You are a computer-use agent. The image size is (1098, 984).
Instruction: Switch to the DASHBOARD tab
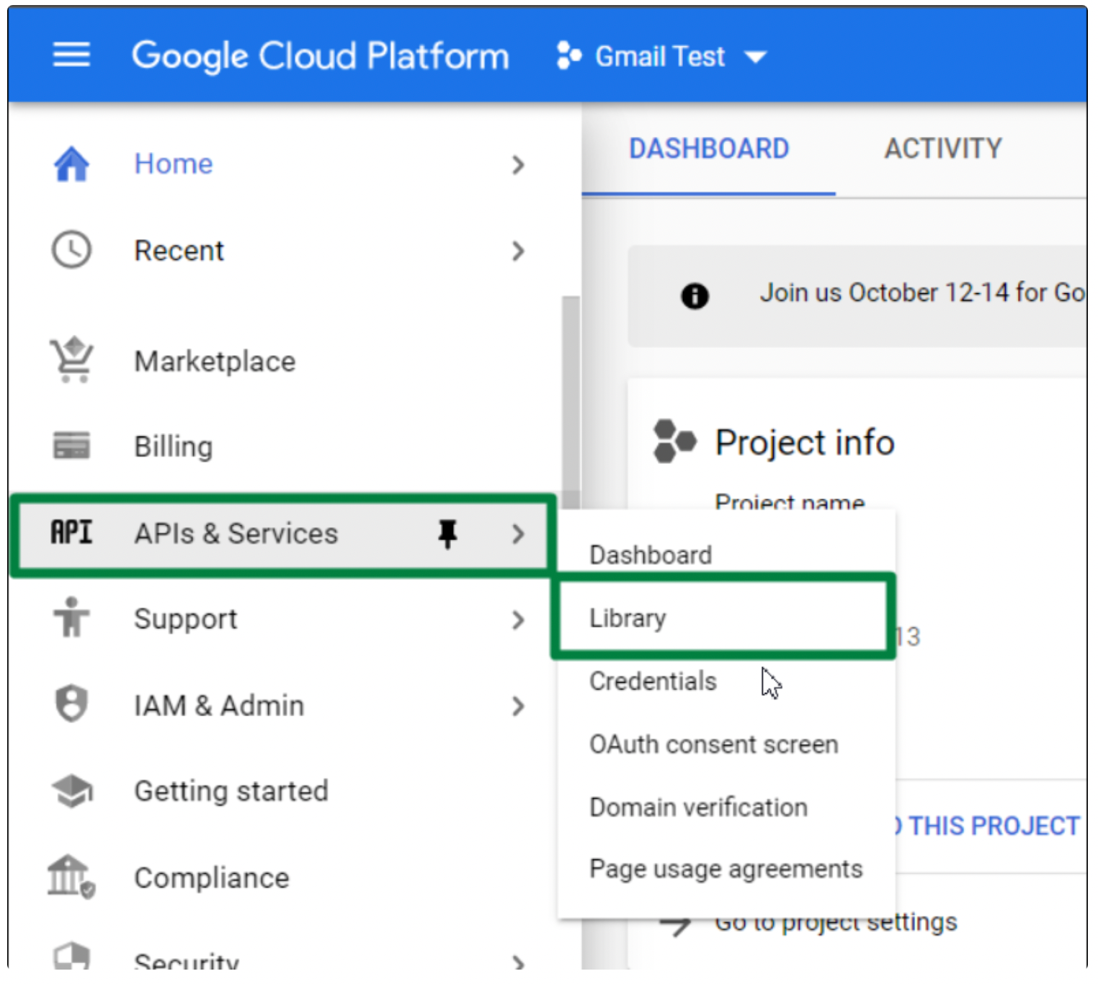709,149
